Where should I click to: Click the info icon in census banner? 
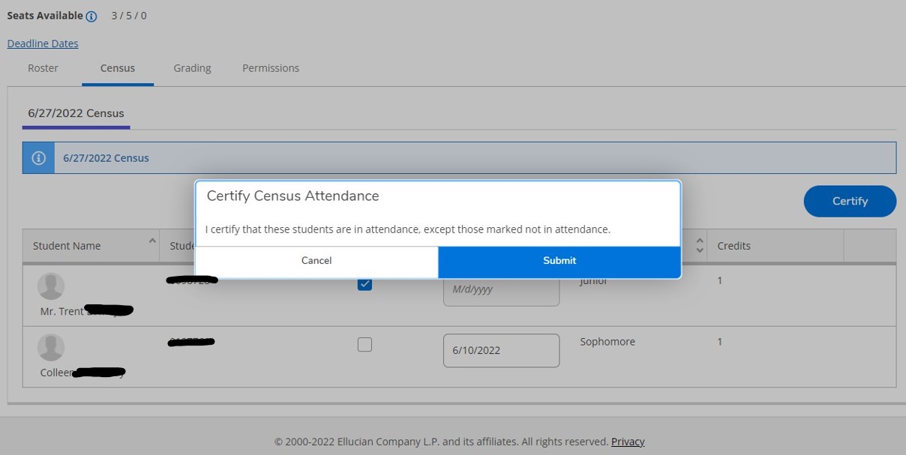[x=38, y=158]
